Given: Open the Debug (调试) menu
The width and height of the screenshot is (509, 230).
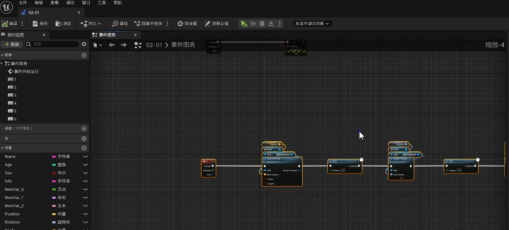Looking at the screenshot, I should (x=70, y=3).
